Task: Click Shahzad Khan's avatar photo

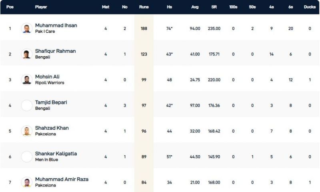Action: (x=26, y=131)
